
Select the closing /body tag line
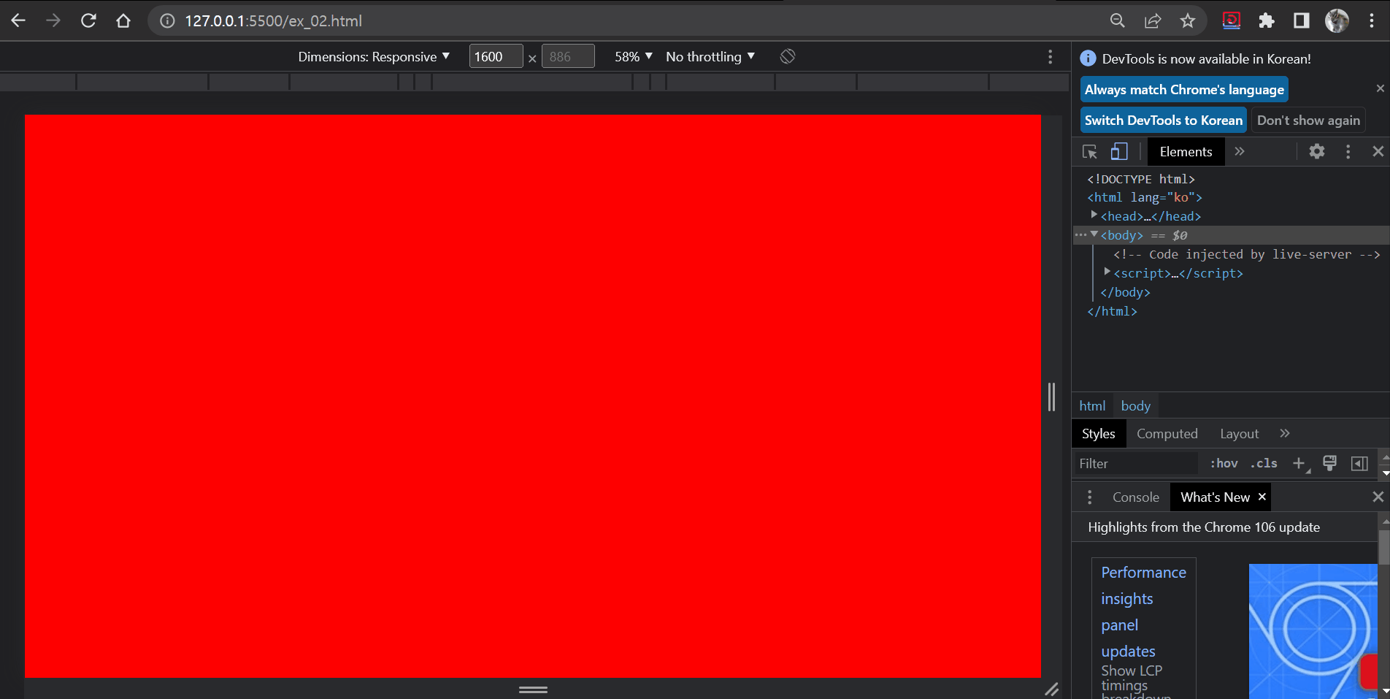coord(1125,292)
